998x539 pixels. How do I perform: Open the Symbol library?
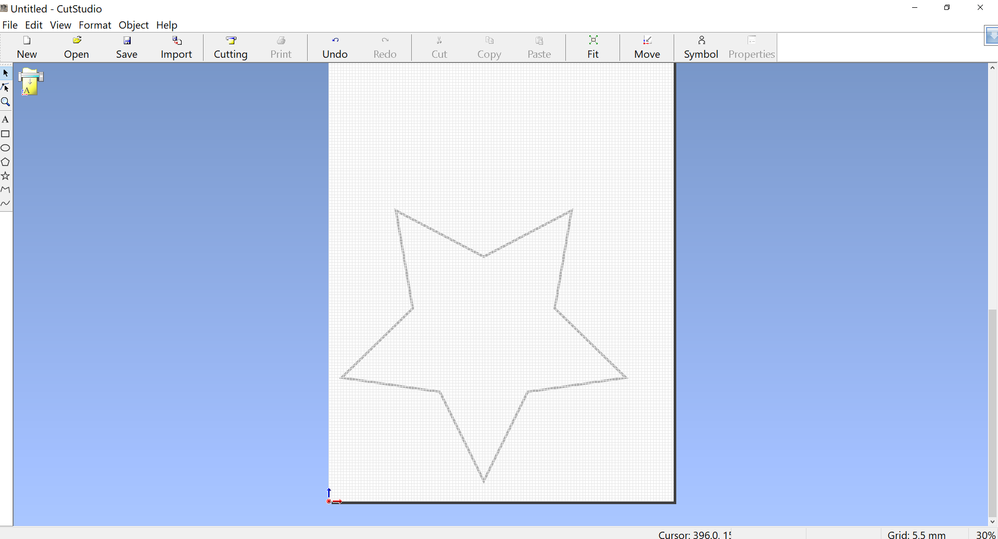pyautogui.click(x=701, y=47)
